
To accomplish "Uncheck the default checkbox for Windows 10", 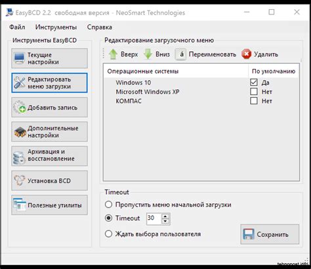I will point(254,83).
